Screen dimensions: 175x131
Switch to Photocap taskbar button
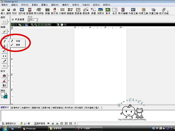click(x=34, y=128)
